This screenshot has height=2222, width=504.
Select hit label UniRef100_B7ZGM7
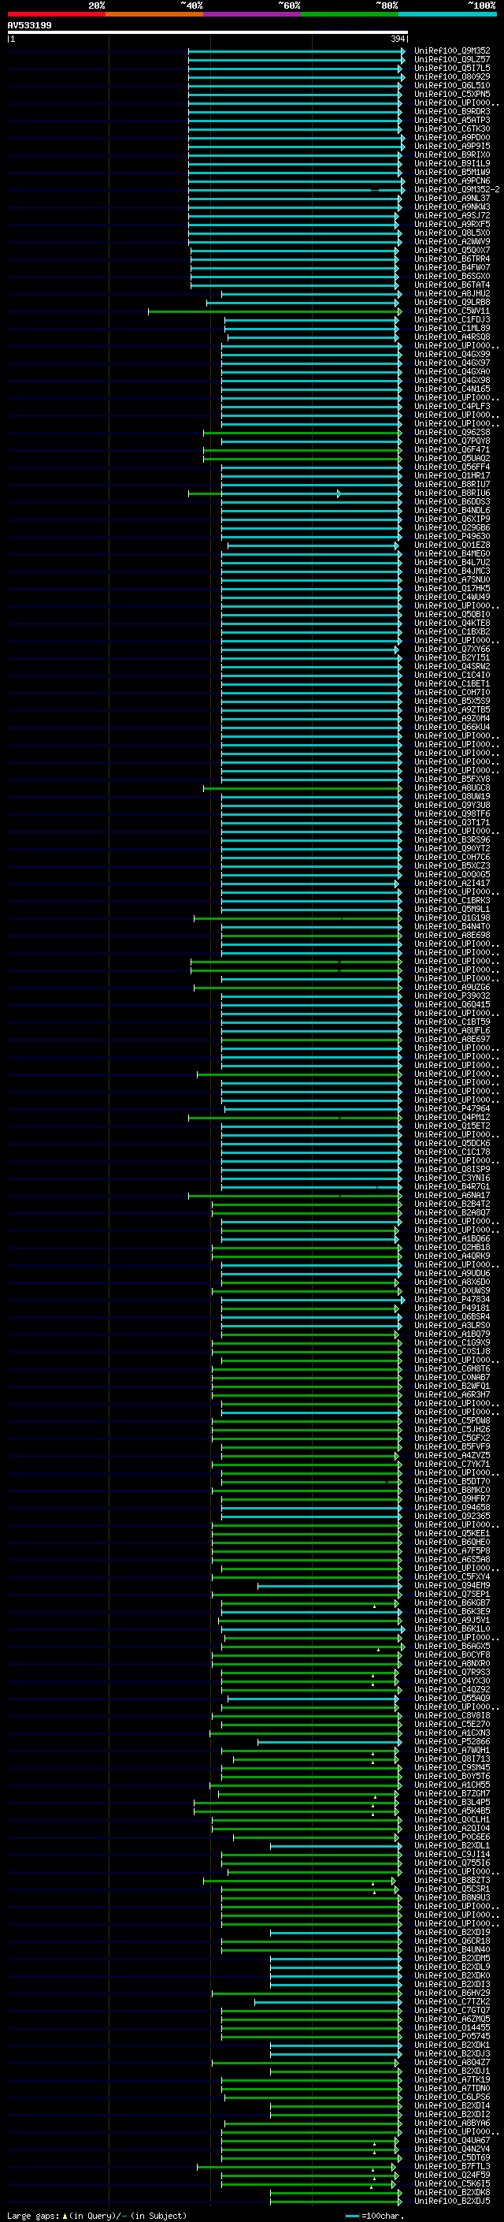click(x=452, y=1793)
